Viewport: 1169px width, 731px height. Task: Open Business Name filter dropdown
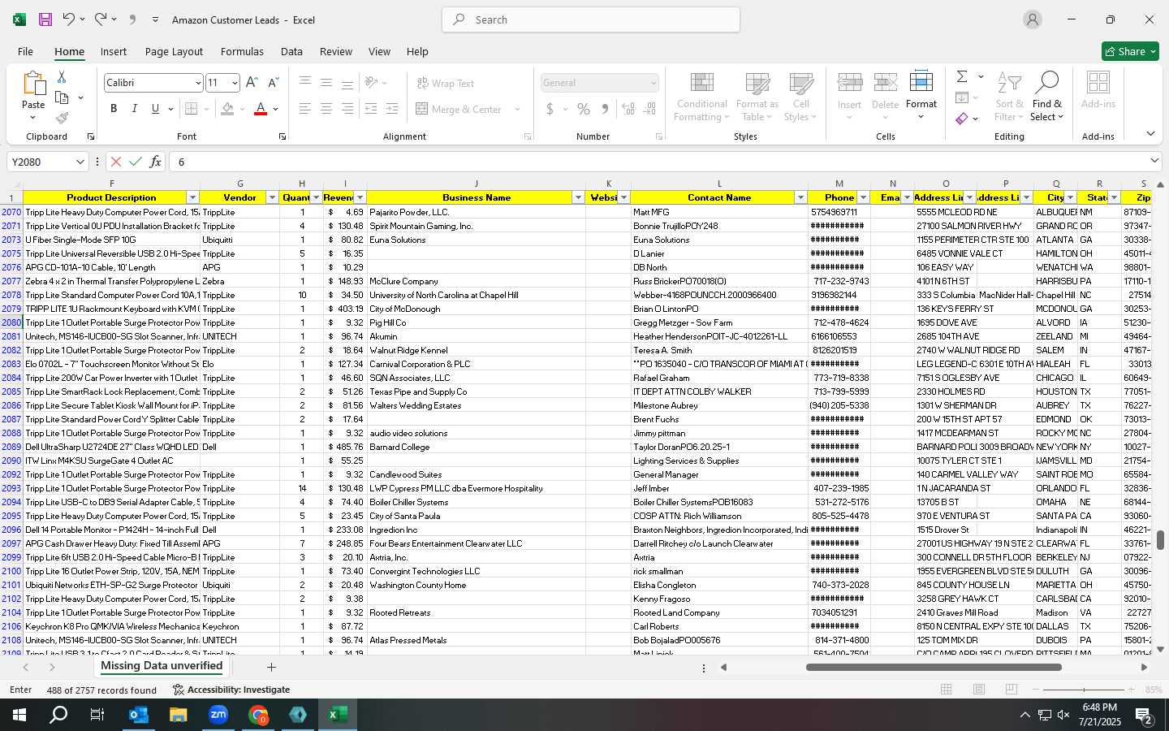pos(578,197)
